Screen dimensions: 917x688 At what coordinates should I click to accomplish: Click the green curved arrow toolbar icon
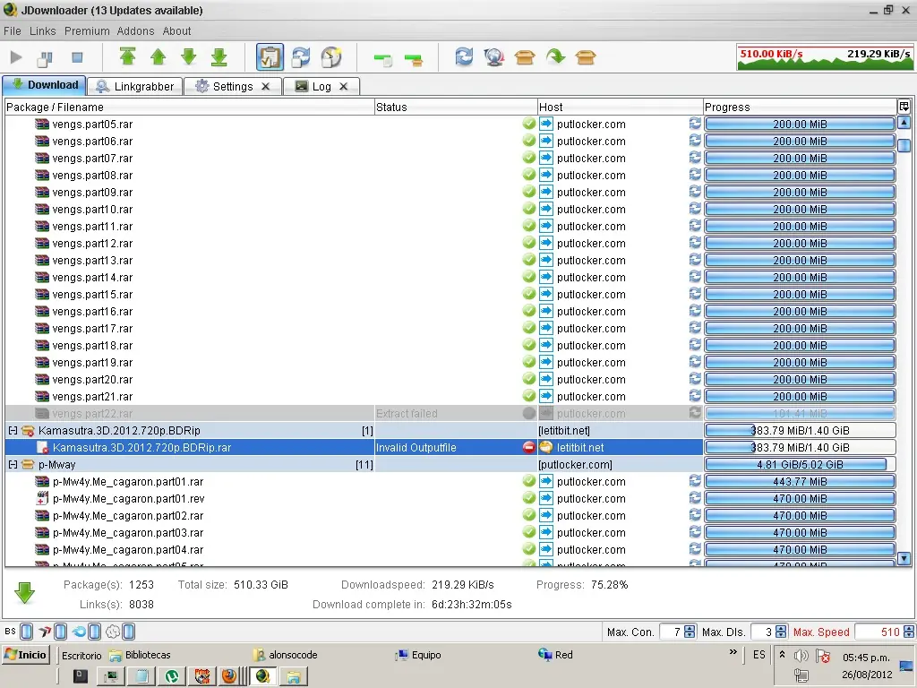pos(555,56)
